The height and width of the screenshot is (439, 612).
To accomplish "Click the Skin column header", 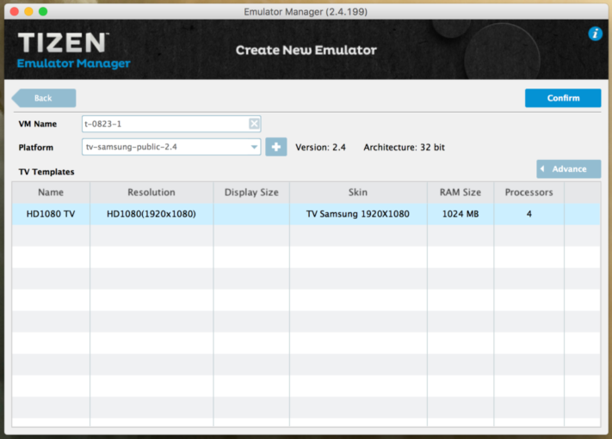I will tap(358, 192).
